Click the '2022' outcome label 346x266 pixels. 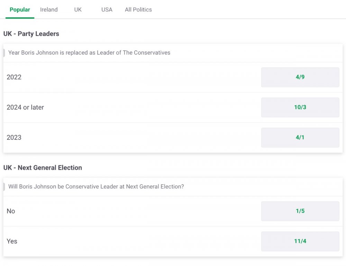pos(14,77)
